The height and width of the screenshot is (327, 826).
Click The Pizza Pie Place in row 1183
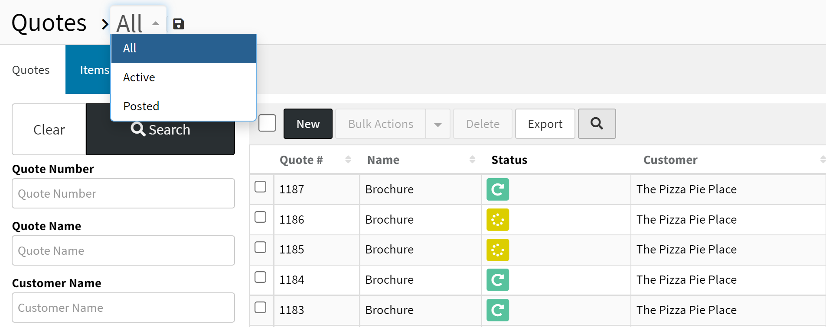tap(686, 310)
